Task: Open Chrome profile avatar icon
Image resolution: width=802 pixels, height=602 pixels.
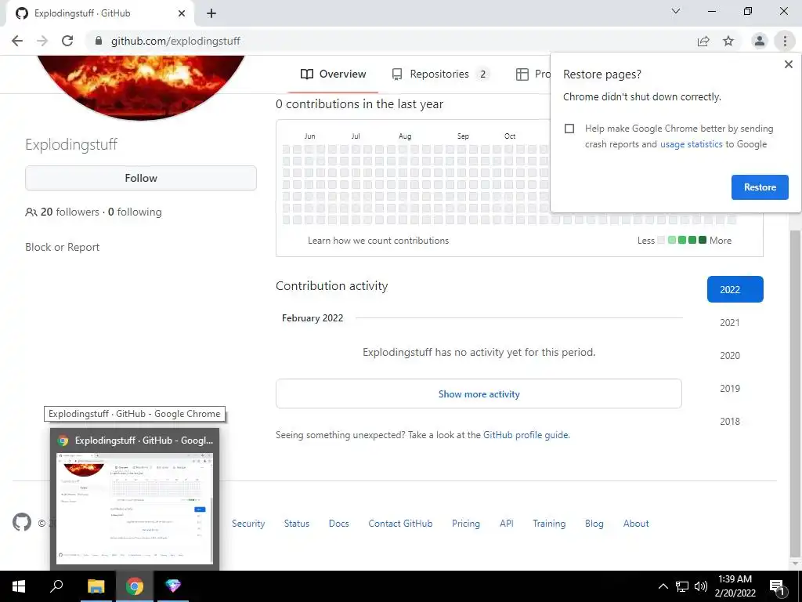Action: 760,41
